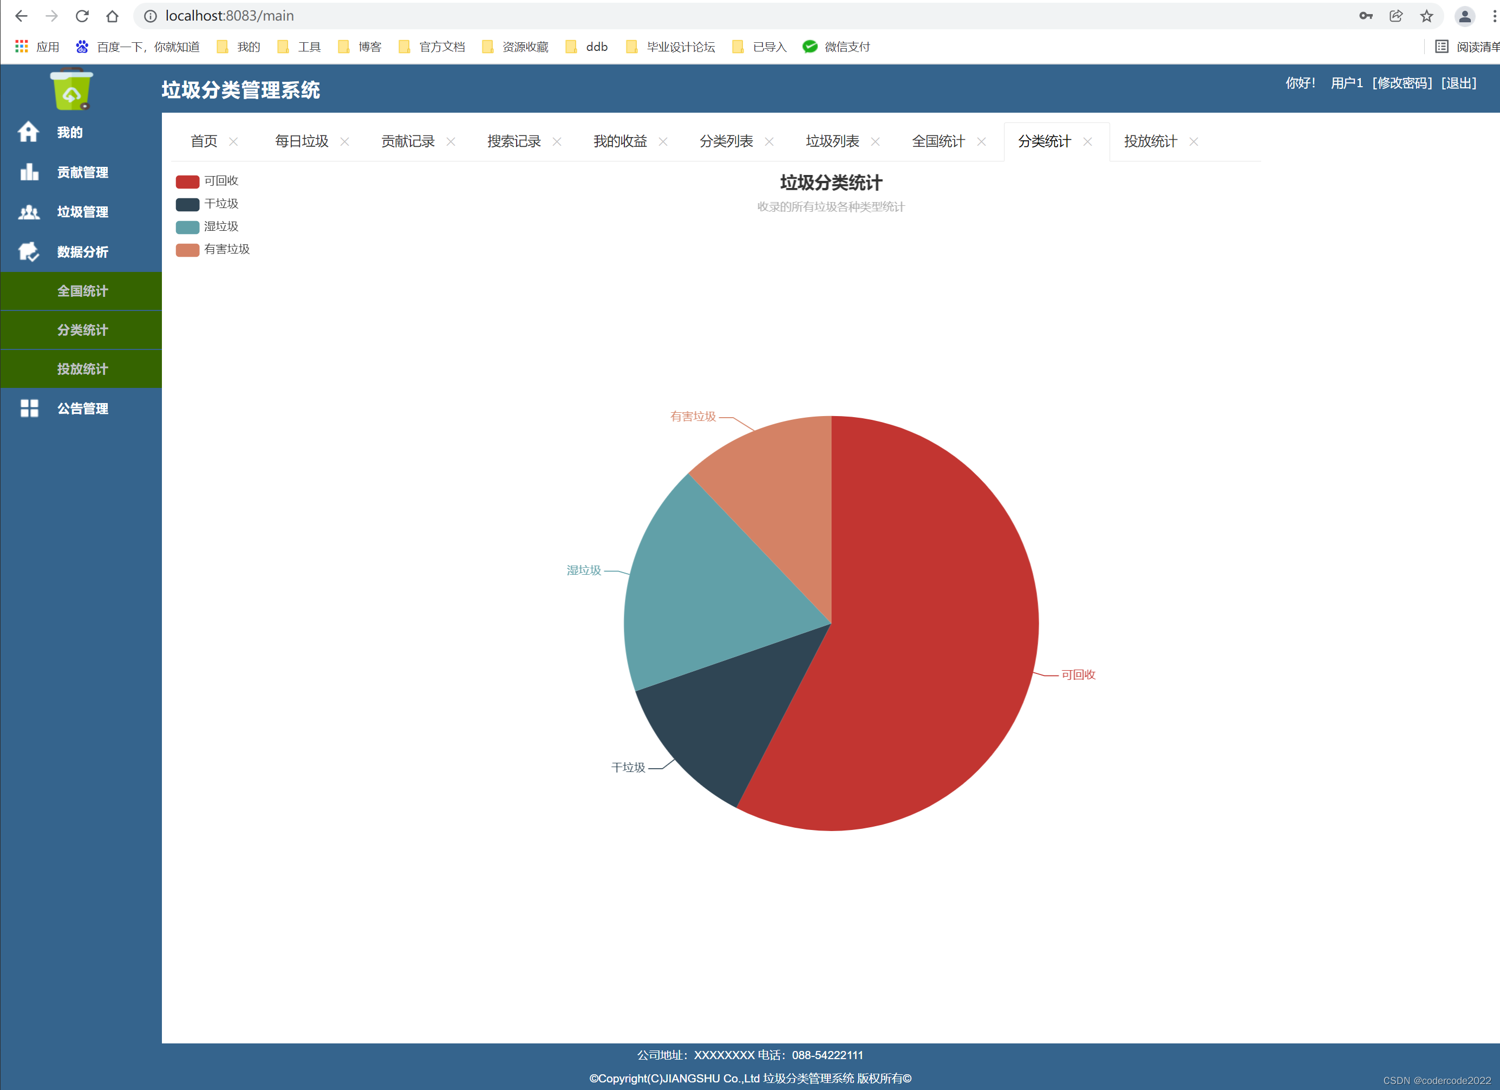
Task: Click the green trash bin logo
Action: (x=71, y=90)
